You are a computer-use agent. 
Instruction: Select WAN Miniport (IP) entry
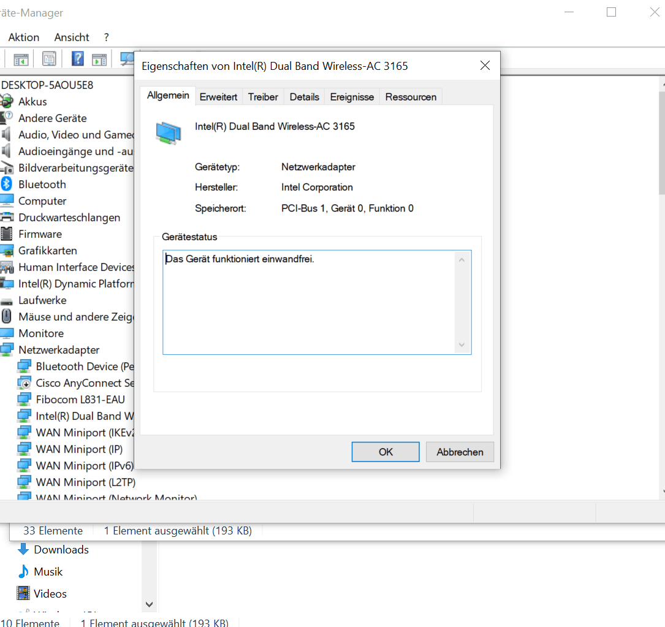[x=79, y=449]
